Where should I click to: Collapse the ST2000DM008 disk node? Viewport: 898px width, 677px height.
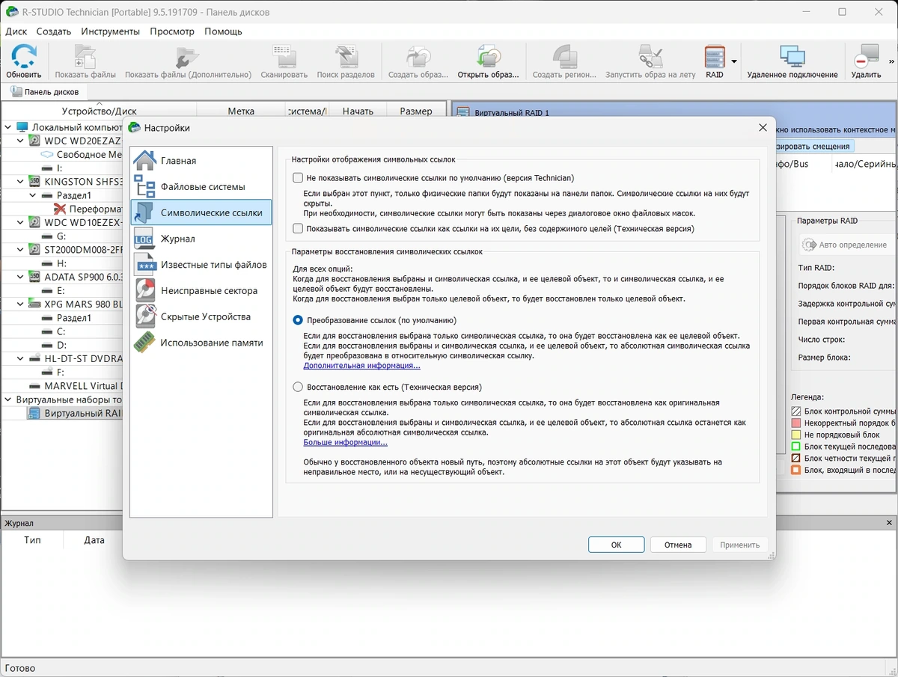tap(21, 249)
